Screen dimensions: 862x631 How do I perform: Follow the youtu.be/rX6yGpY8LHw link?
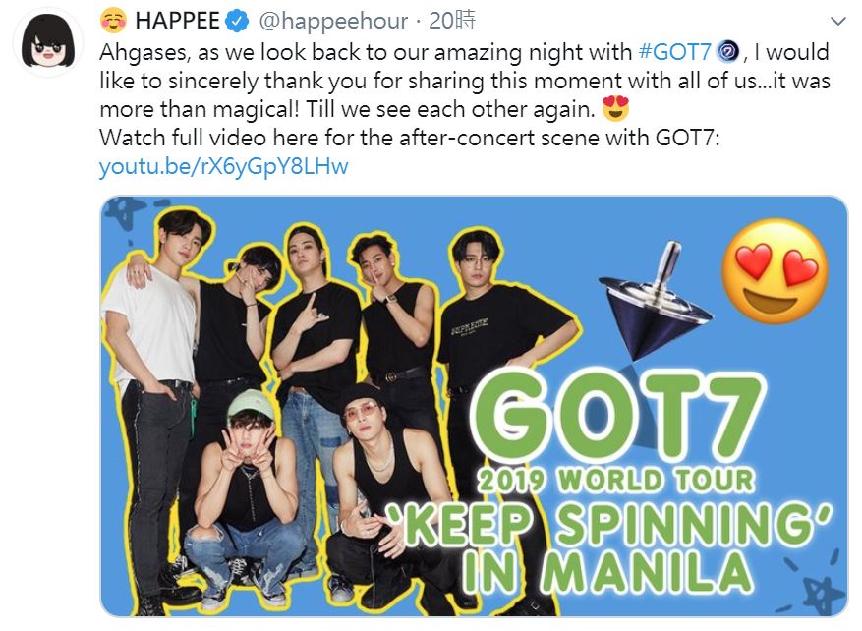[224, 166]
